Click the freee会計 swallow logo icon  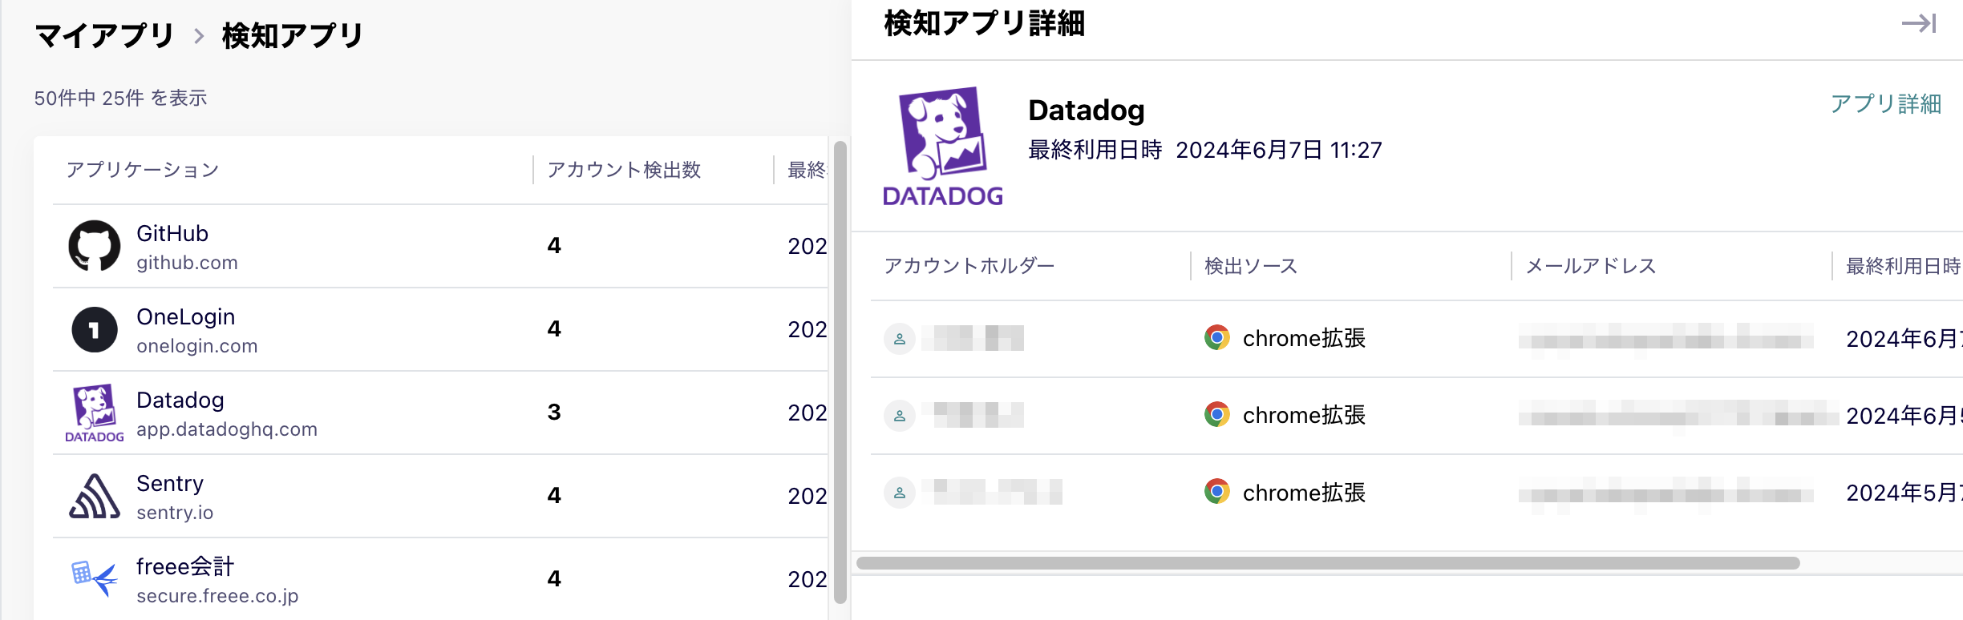(95, 578)
